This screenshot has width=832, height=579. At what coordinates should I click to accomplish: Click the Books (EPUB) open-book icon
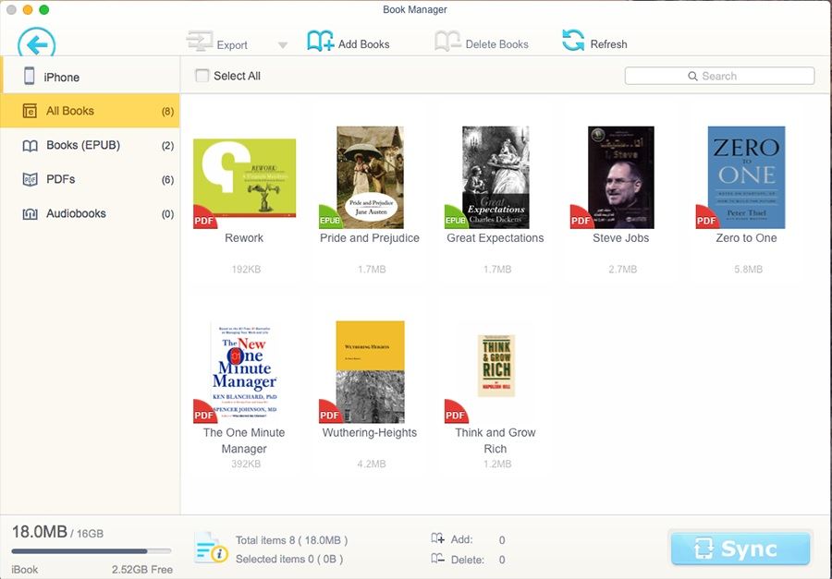point(30,146)
